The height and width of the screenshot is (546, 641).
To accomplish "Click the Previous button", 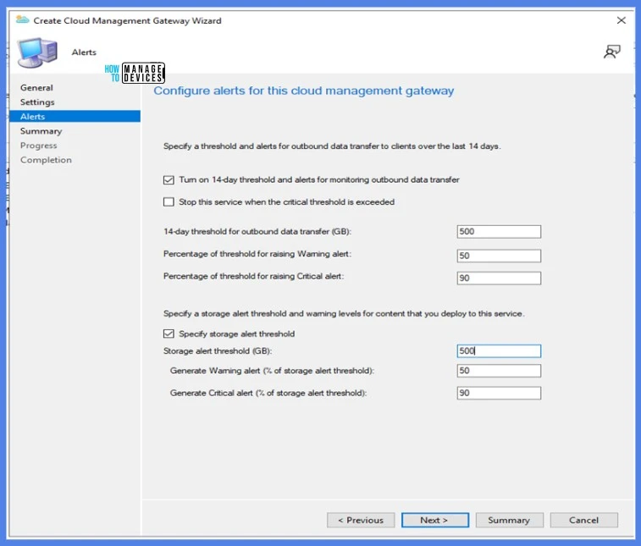I will [x=360, y=520].
